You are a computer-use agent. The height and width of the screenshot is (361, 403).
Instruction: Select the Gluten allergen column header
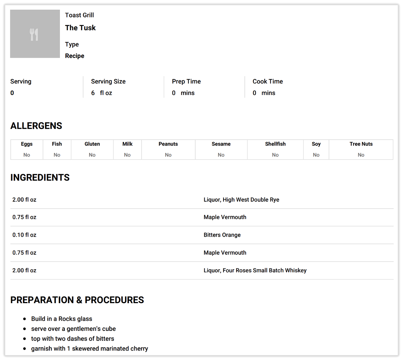click(x=92, y=144)
